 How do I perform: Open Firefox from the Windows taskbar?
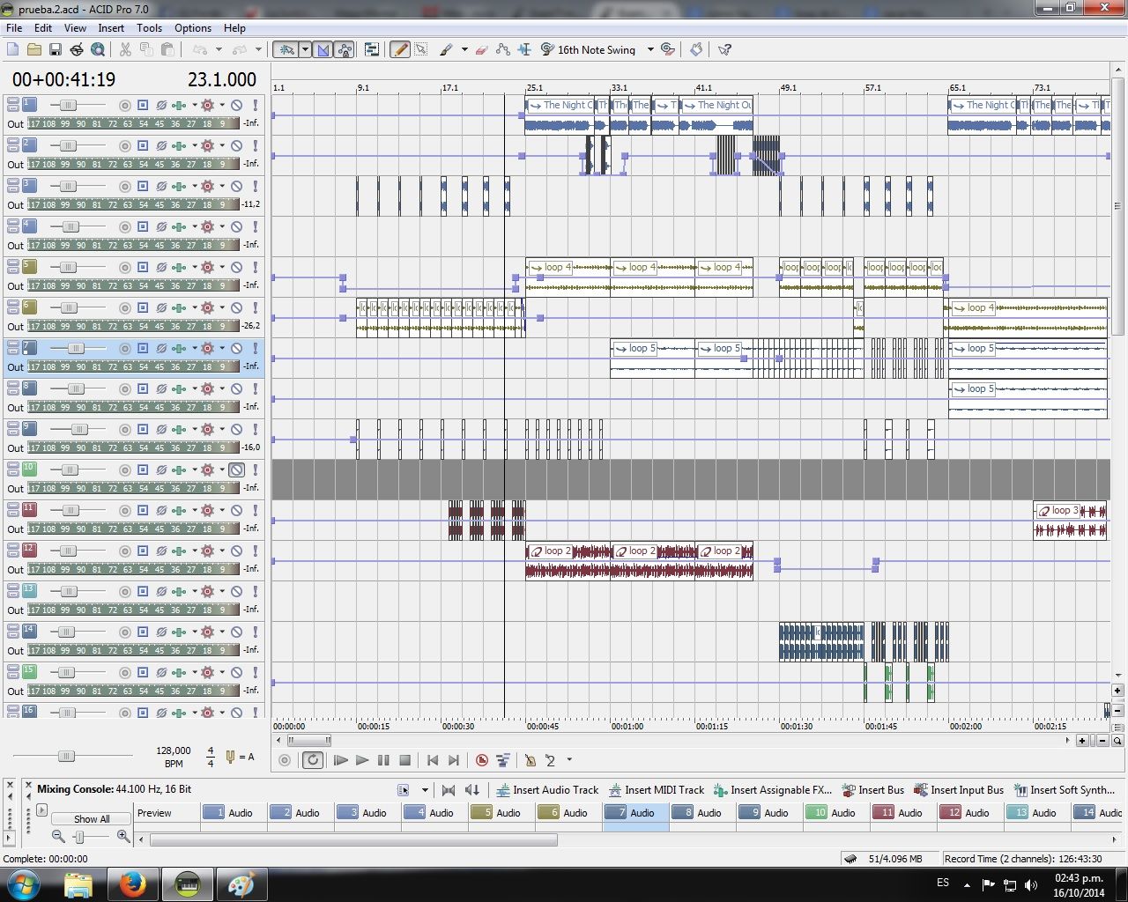click(133, 884)
